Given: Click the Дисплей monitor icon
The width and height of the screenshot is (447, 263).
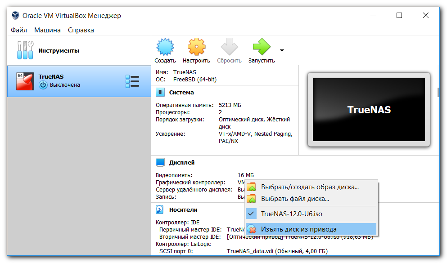Looking at the screenshot, I should (x=160, y=162).
